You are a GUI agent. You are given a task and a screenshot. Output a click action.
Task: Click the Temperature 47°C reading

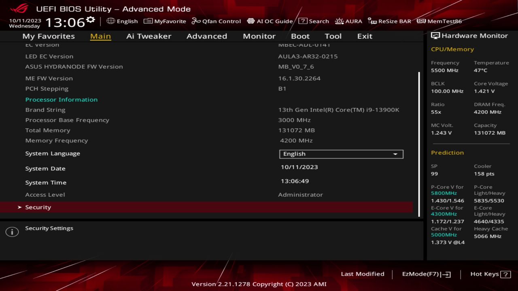(481, 70)
